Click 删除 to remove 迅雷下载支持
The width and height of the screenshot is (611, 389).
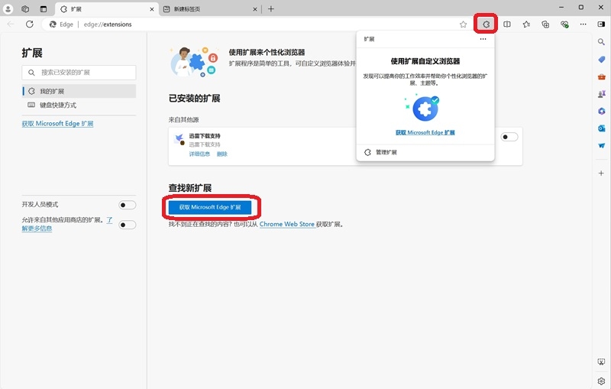[x=222, y=154]
